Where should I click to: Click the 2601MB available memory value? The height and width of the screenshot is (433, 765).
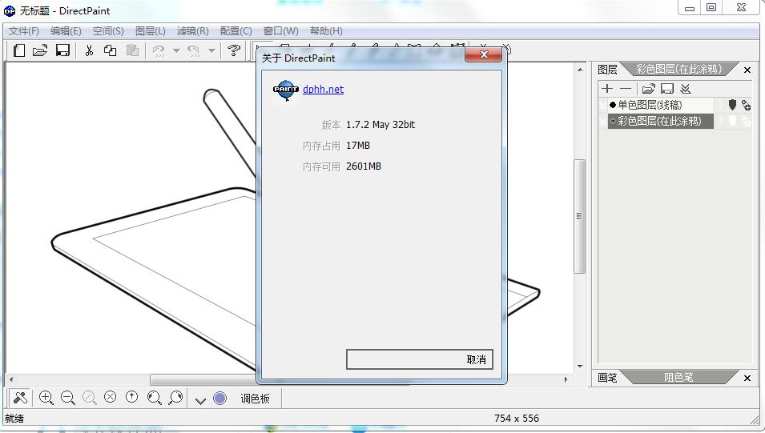point(364,166)
